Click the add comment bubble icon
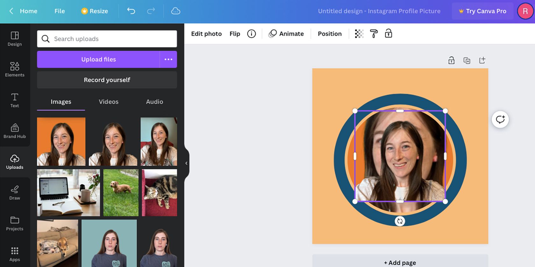 point(500,120)
